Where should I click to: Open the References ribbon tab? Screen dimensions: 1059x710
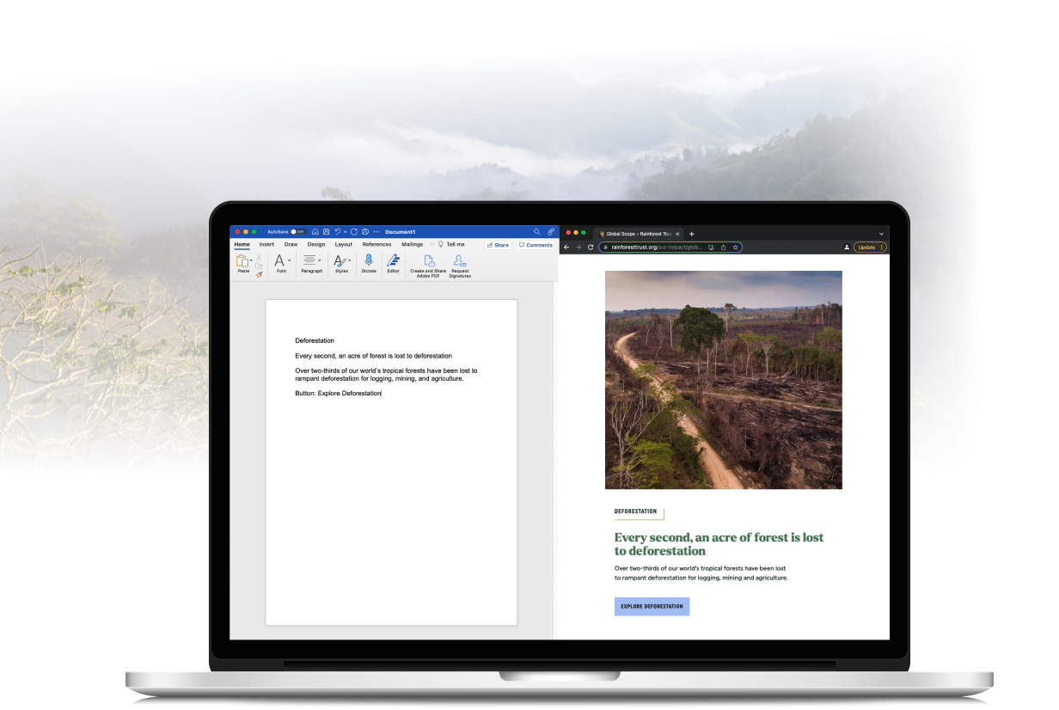[376, 245]
